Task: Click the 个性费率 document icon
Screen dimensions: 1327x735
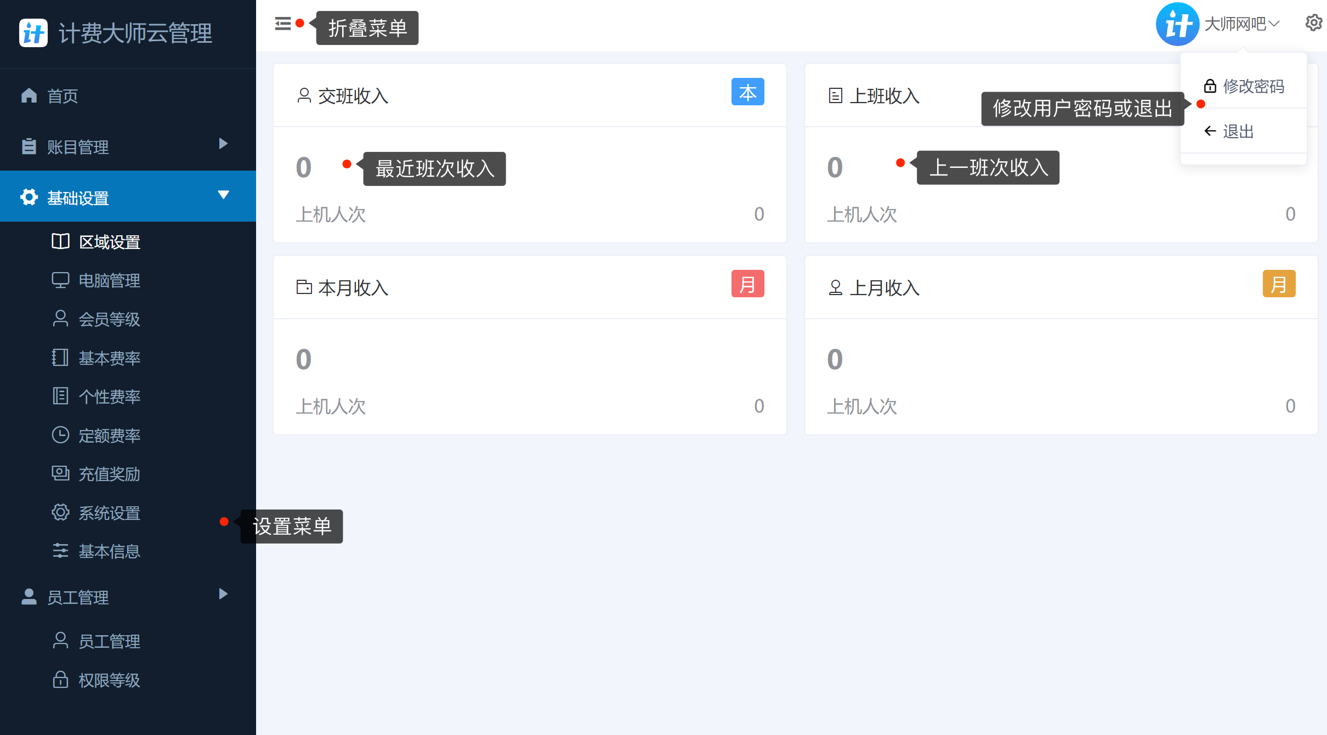Action: (60, 396)
